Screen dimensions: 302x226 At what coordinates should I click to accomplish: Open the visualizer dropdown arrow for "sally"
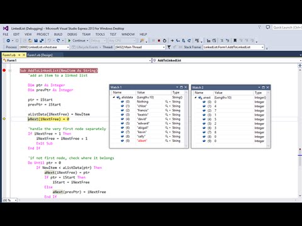[170, 136]
